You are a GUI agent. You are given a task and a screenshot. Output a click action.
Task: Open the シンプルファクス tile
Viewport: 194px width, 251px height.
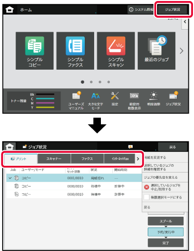tap(75, 51)
